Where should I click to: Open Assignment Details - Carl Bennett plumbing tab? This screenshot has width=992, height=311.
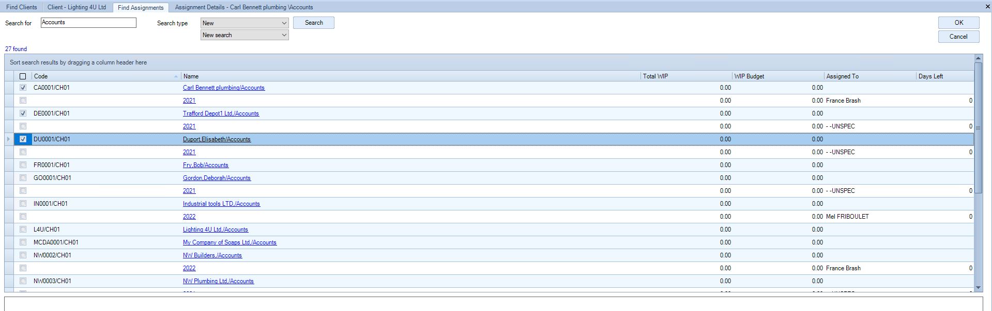[x=244, y=7]
